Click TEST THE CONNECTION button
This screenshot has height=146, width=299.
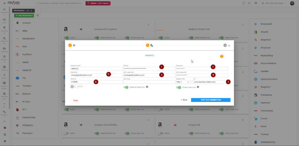tap(211, 100)
